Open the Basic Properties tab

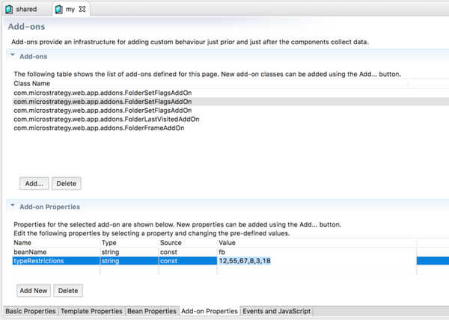click(31, 311)
